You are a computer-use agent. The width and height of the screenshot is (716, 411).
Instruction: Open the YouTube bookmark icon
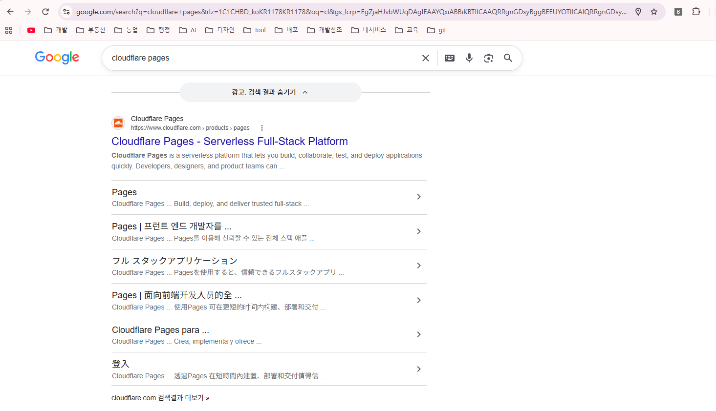point(31,30)
